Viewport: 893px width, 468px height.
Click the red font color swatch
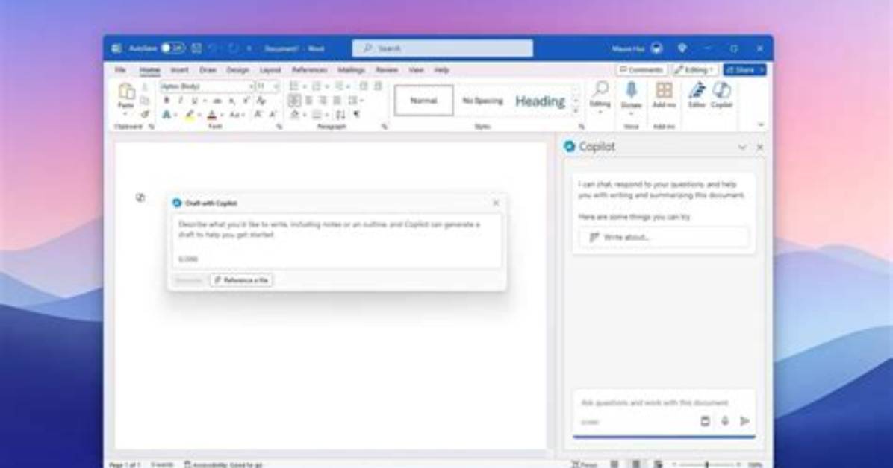point(212,115)
